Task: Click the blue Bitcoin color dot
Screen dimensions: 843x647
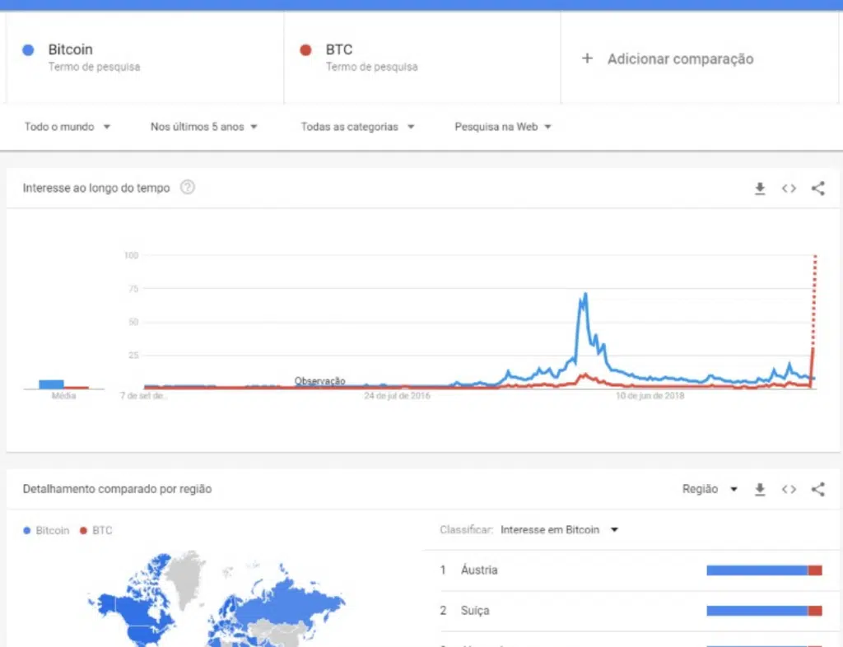Action: 29,50
